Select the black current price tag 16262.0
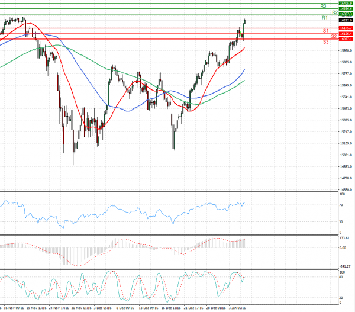 (x=346, y=20)
